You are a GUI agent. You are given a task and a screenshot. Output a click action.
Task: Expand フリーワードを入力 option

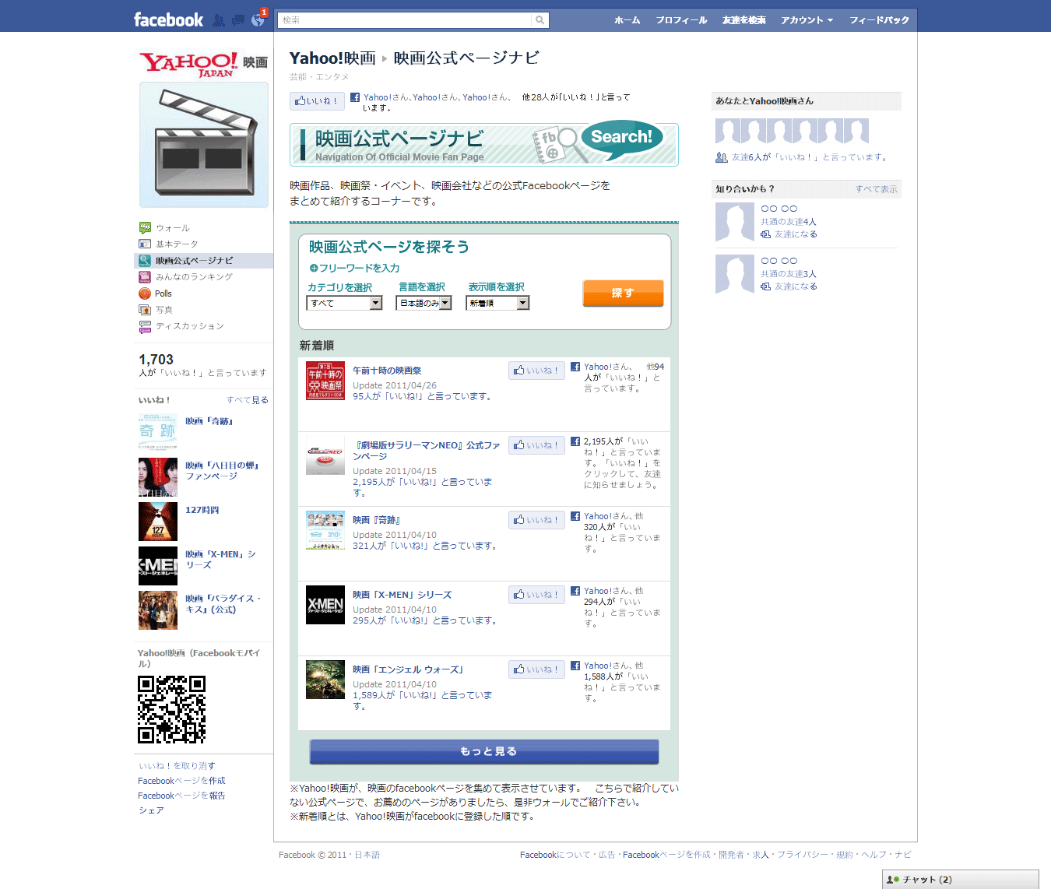click(354, 269)
